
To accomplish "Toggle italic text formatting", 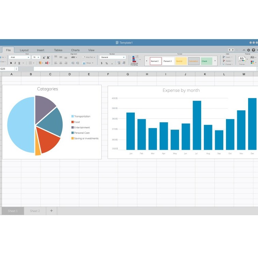I will [x=15, y=63].
